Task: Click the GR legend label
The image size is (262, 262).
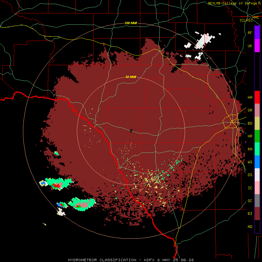Action: [250, 110]
